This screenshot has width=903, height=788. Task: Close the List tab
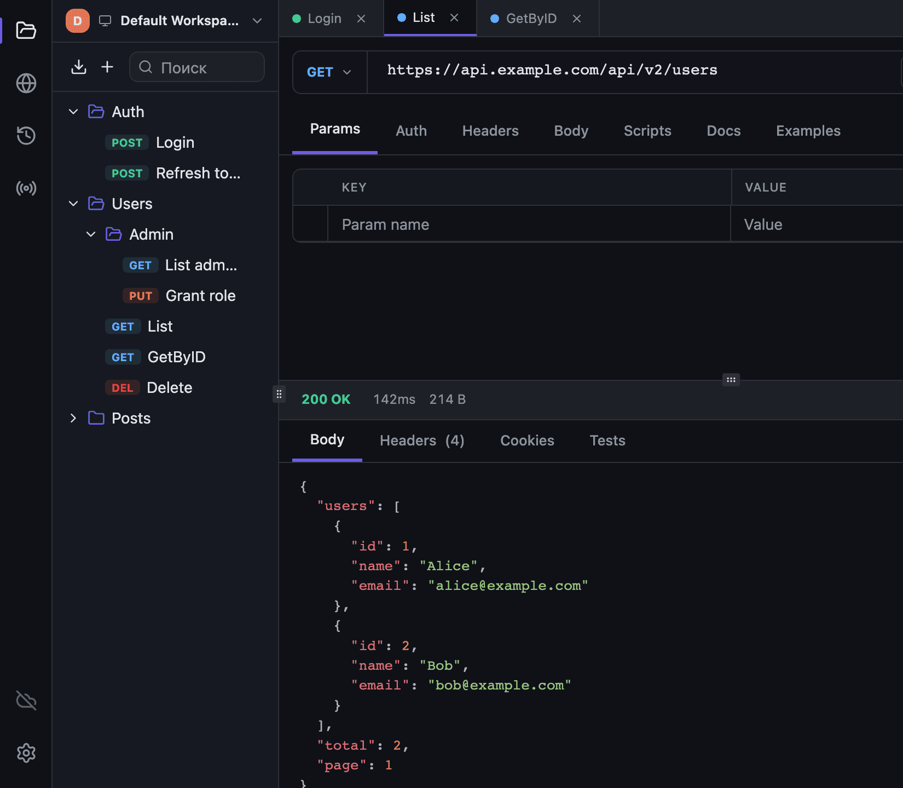click(x=454, y=18)
